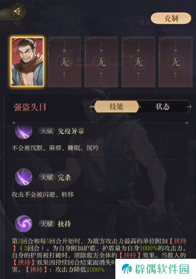Select the 强盗头目 character portrait card
This screenshot has width=196, height=279.
[x=27, y=62]
